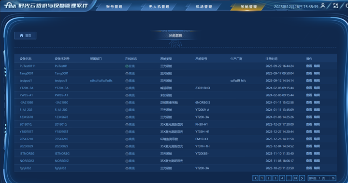Screen dimensions: 348x183
Task: Click 查看 for PuTest0111
Action: coord(309,66)
